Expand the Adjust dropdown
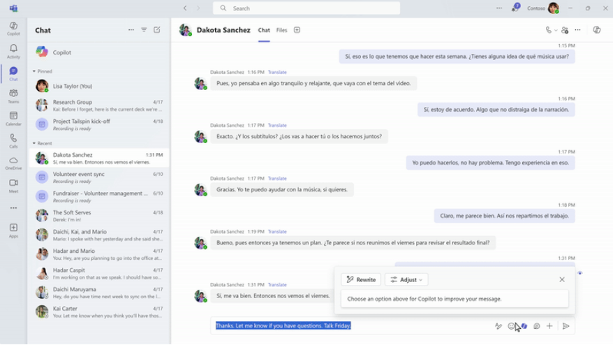Viewport: 613px width, 345px height. [406, 279]
